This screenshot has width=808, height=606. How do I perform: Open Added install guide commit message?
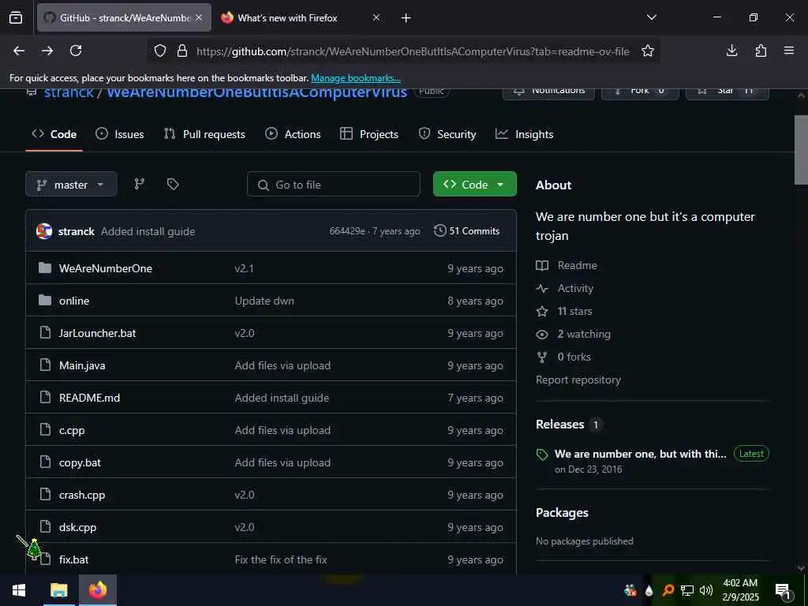(148, 231)
